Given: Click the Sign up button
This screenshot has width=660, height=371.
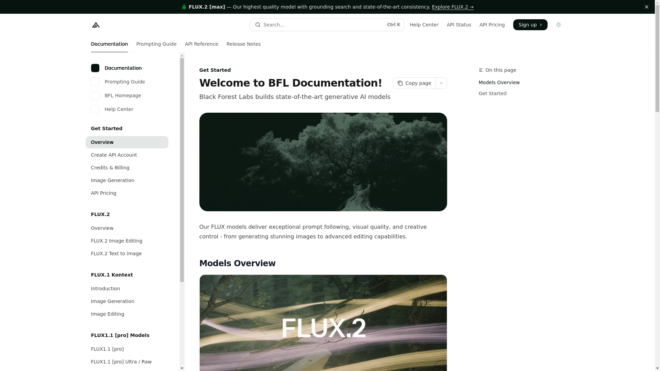Looking at the screenshot, I should pos(530,25).
